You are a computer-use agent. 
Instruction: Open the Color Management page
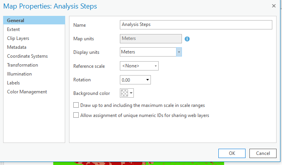[x=27, y=92]
